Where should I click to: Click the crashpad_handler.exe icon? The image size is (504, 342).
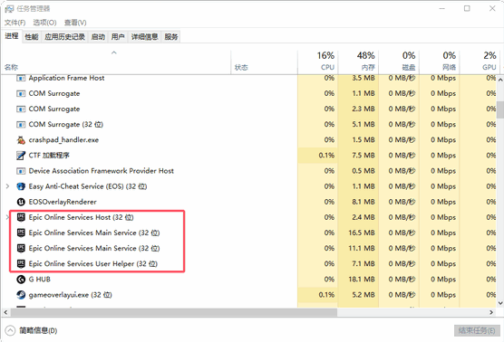(x=21, y=140)
